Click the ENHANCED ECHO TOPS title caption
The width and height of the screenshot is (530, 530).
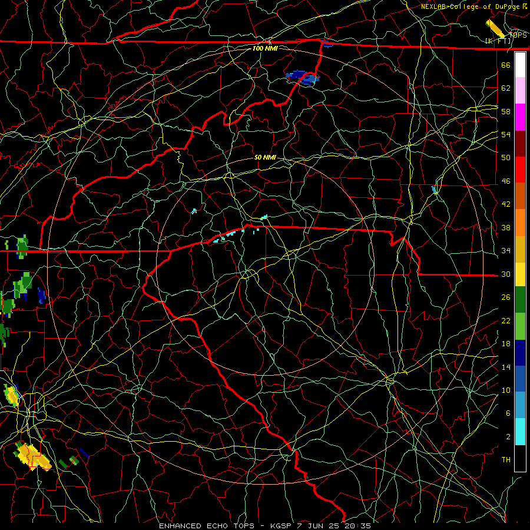click(265, 526)
